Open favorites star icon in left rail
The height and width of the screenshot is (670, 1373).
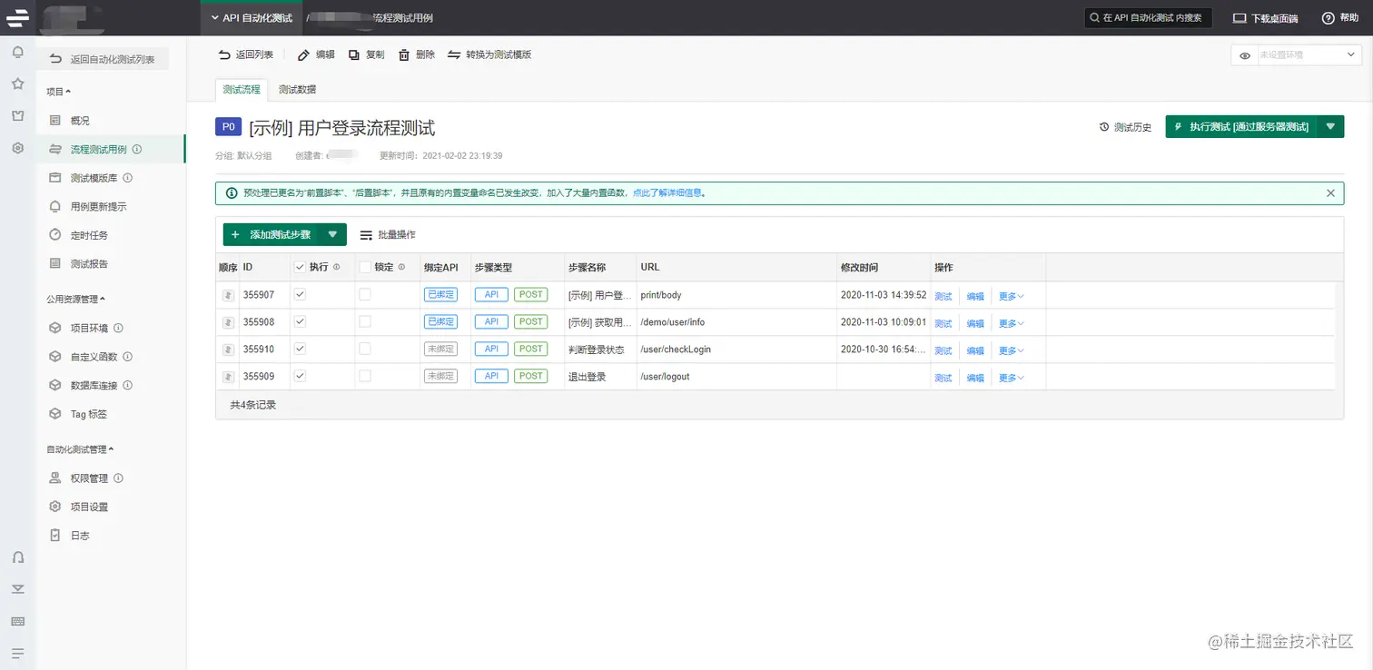[x=17, y=84]
